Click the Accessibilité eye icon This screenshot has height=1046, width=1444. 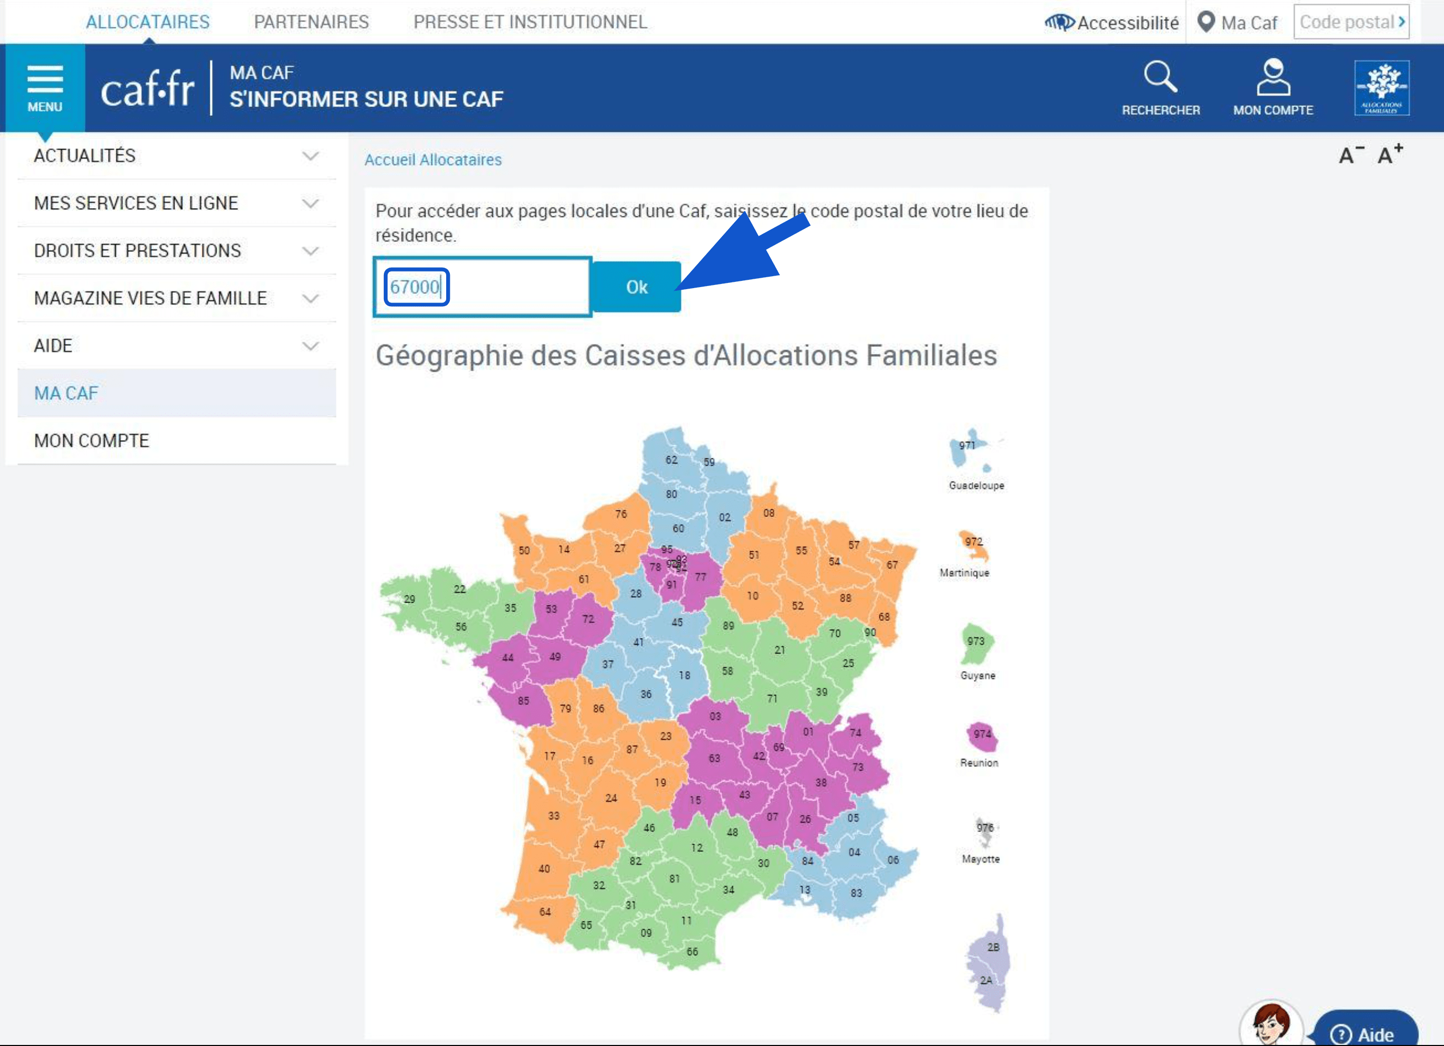click(x=1059, y=22)
